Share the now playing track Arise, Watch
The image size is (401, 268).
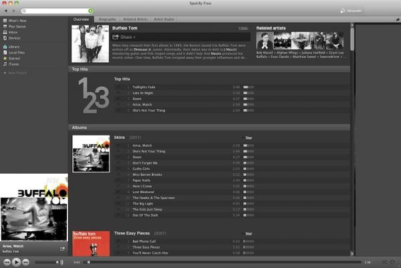pos(62,249)
